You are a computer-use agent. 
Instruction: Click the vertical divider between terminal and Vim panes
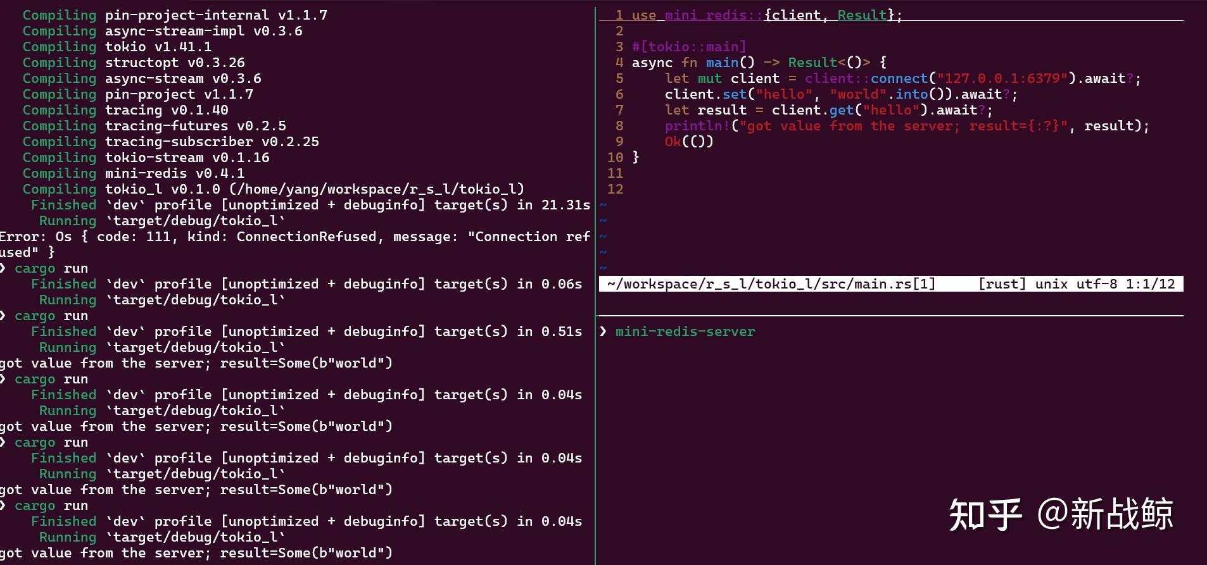point(595,380)
